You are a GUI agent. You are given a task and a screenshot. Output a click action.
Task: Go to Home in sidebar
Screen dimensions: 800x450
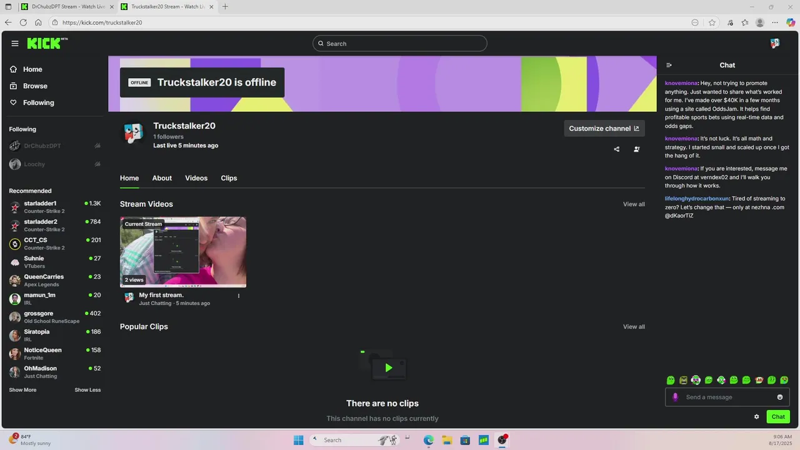[x=27, y=69]
